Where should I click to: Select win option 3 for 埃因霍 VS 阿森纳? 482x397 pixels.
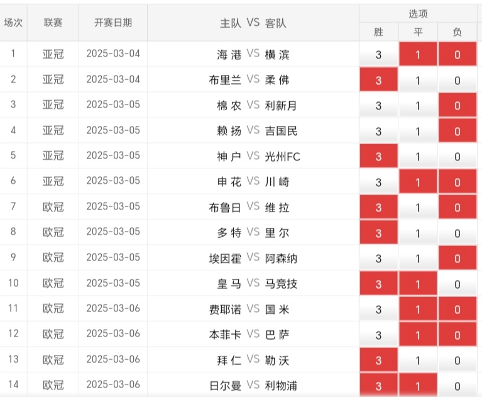tap(378, 259)
